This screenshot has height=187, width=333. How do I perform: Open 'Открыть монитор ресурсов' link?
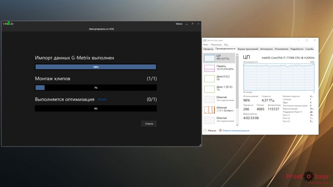click(x=236, y=131)
